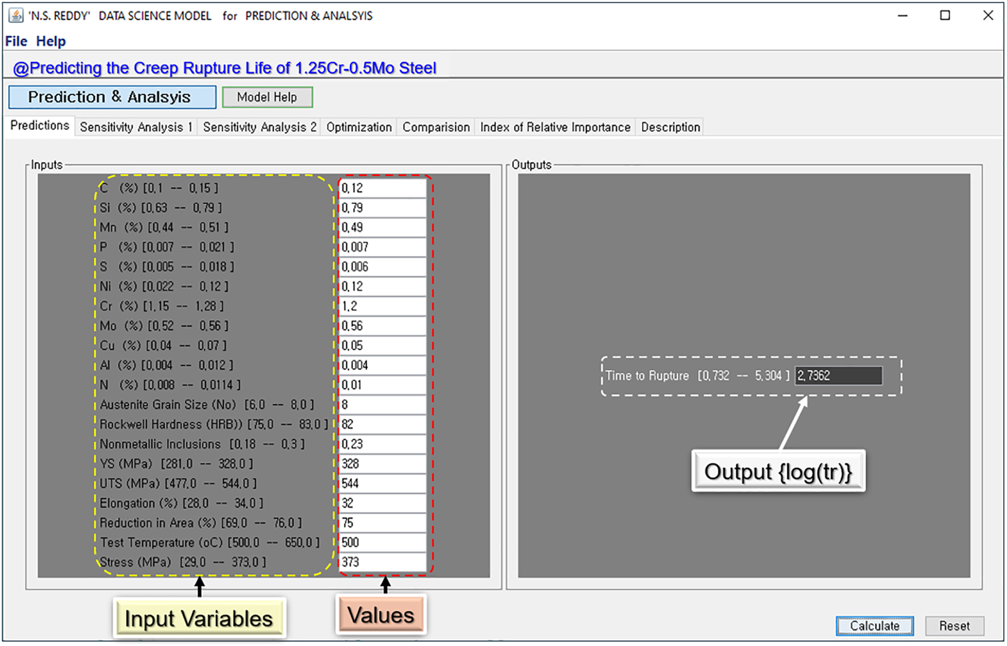The image size is (1007, 646).
Task: Open Index of Relative Importance tab
Action: (555, 127)
